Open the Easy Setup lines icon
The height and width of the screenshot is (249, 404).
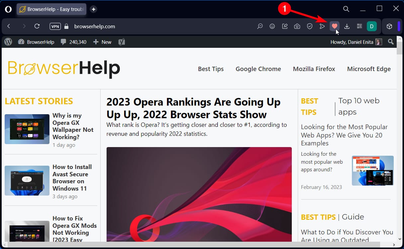coord(360,26)
